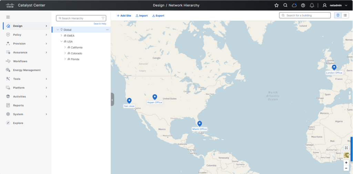Screen dimensions: 353x174
Task: Collapse the Global tree node
Action: (58, 30)
